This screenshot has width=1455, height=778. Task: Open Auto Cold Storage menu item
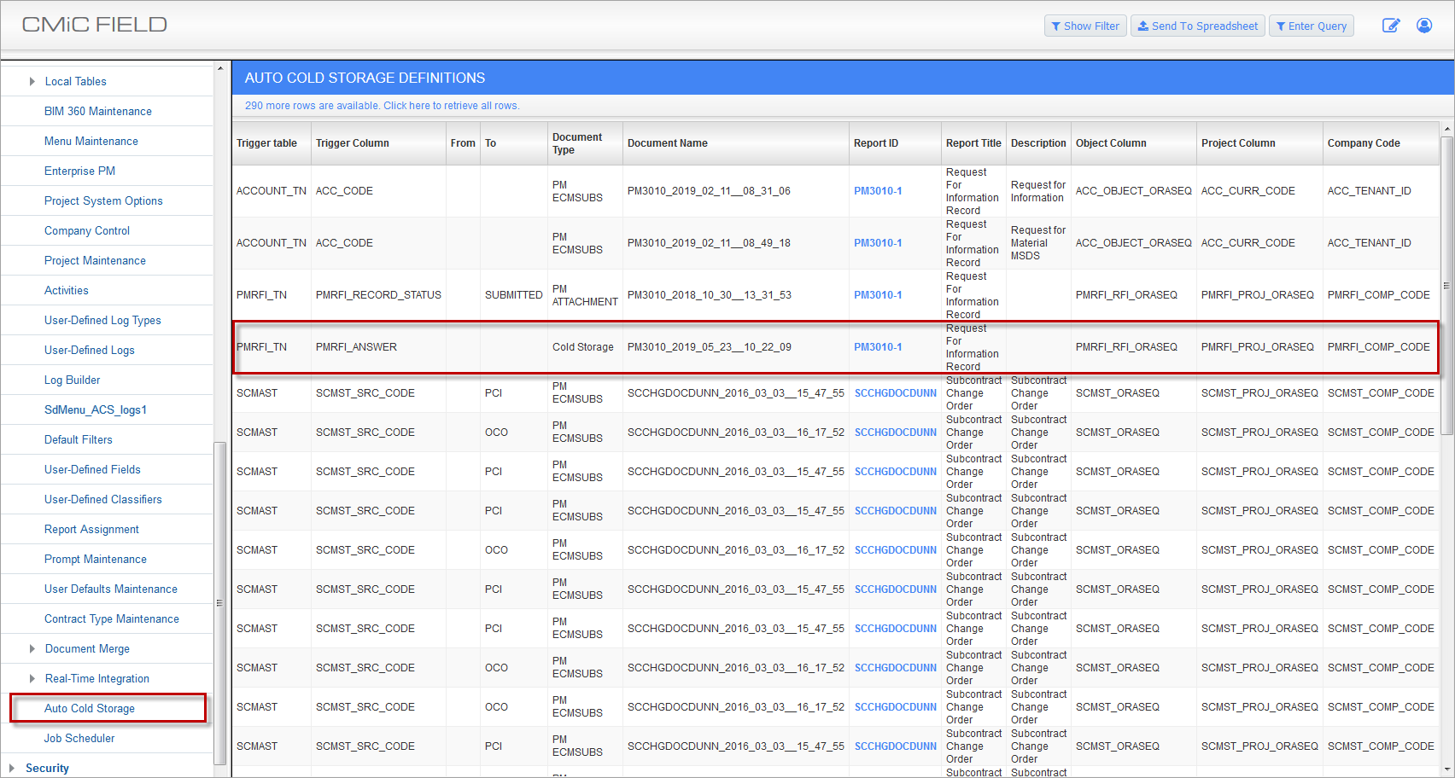(x=90, y=708)
